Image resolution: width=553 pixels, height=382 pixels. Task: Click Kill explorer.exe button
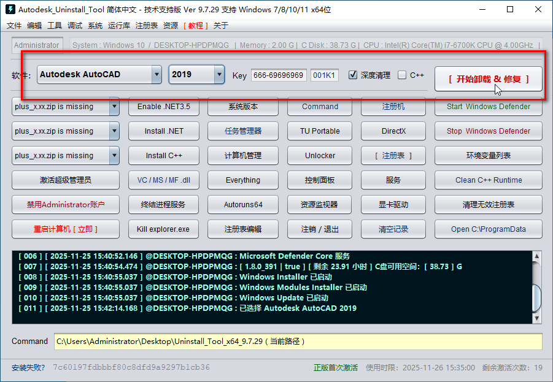point(164,229)
